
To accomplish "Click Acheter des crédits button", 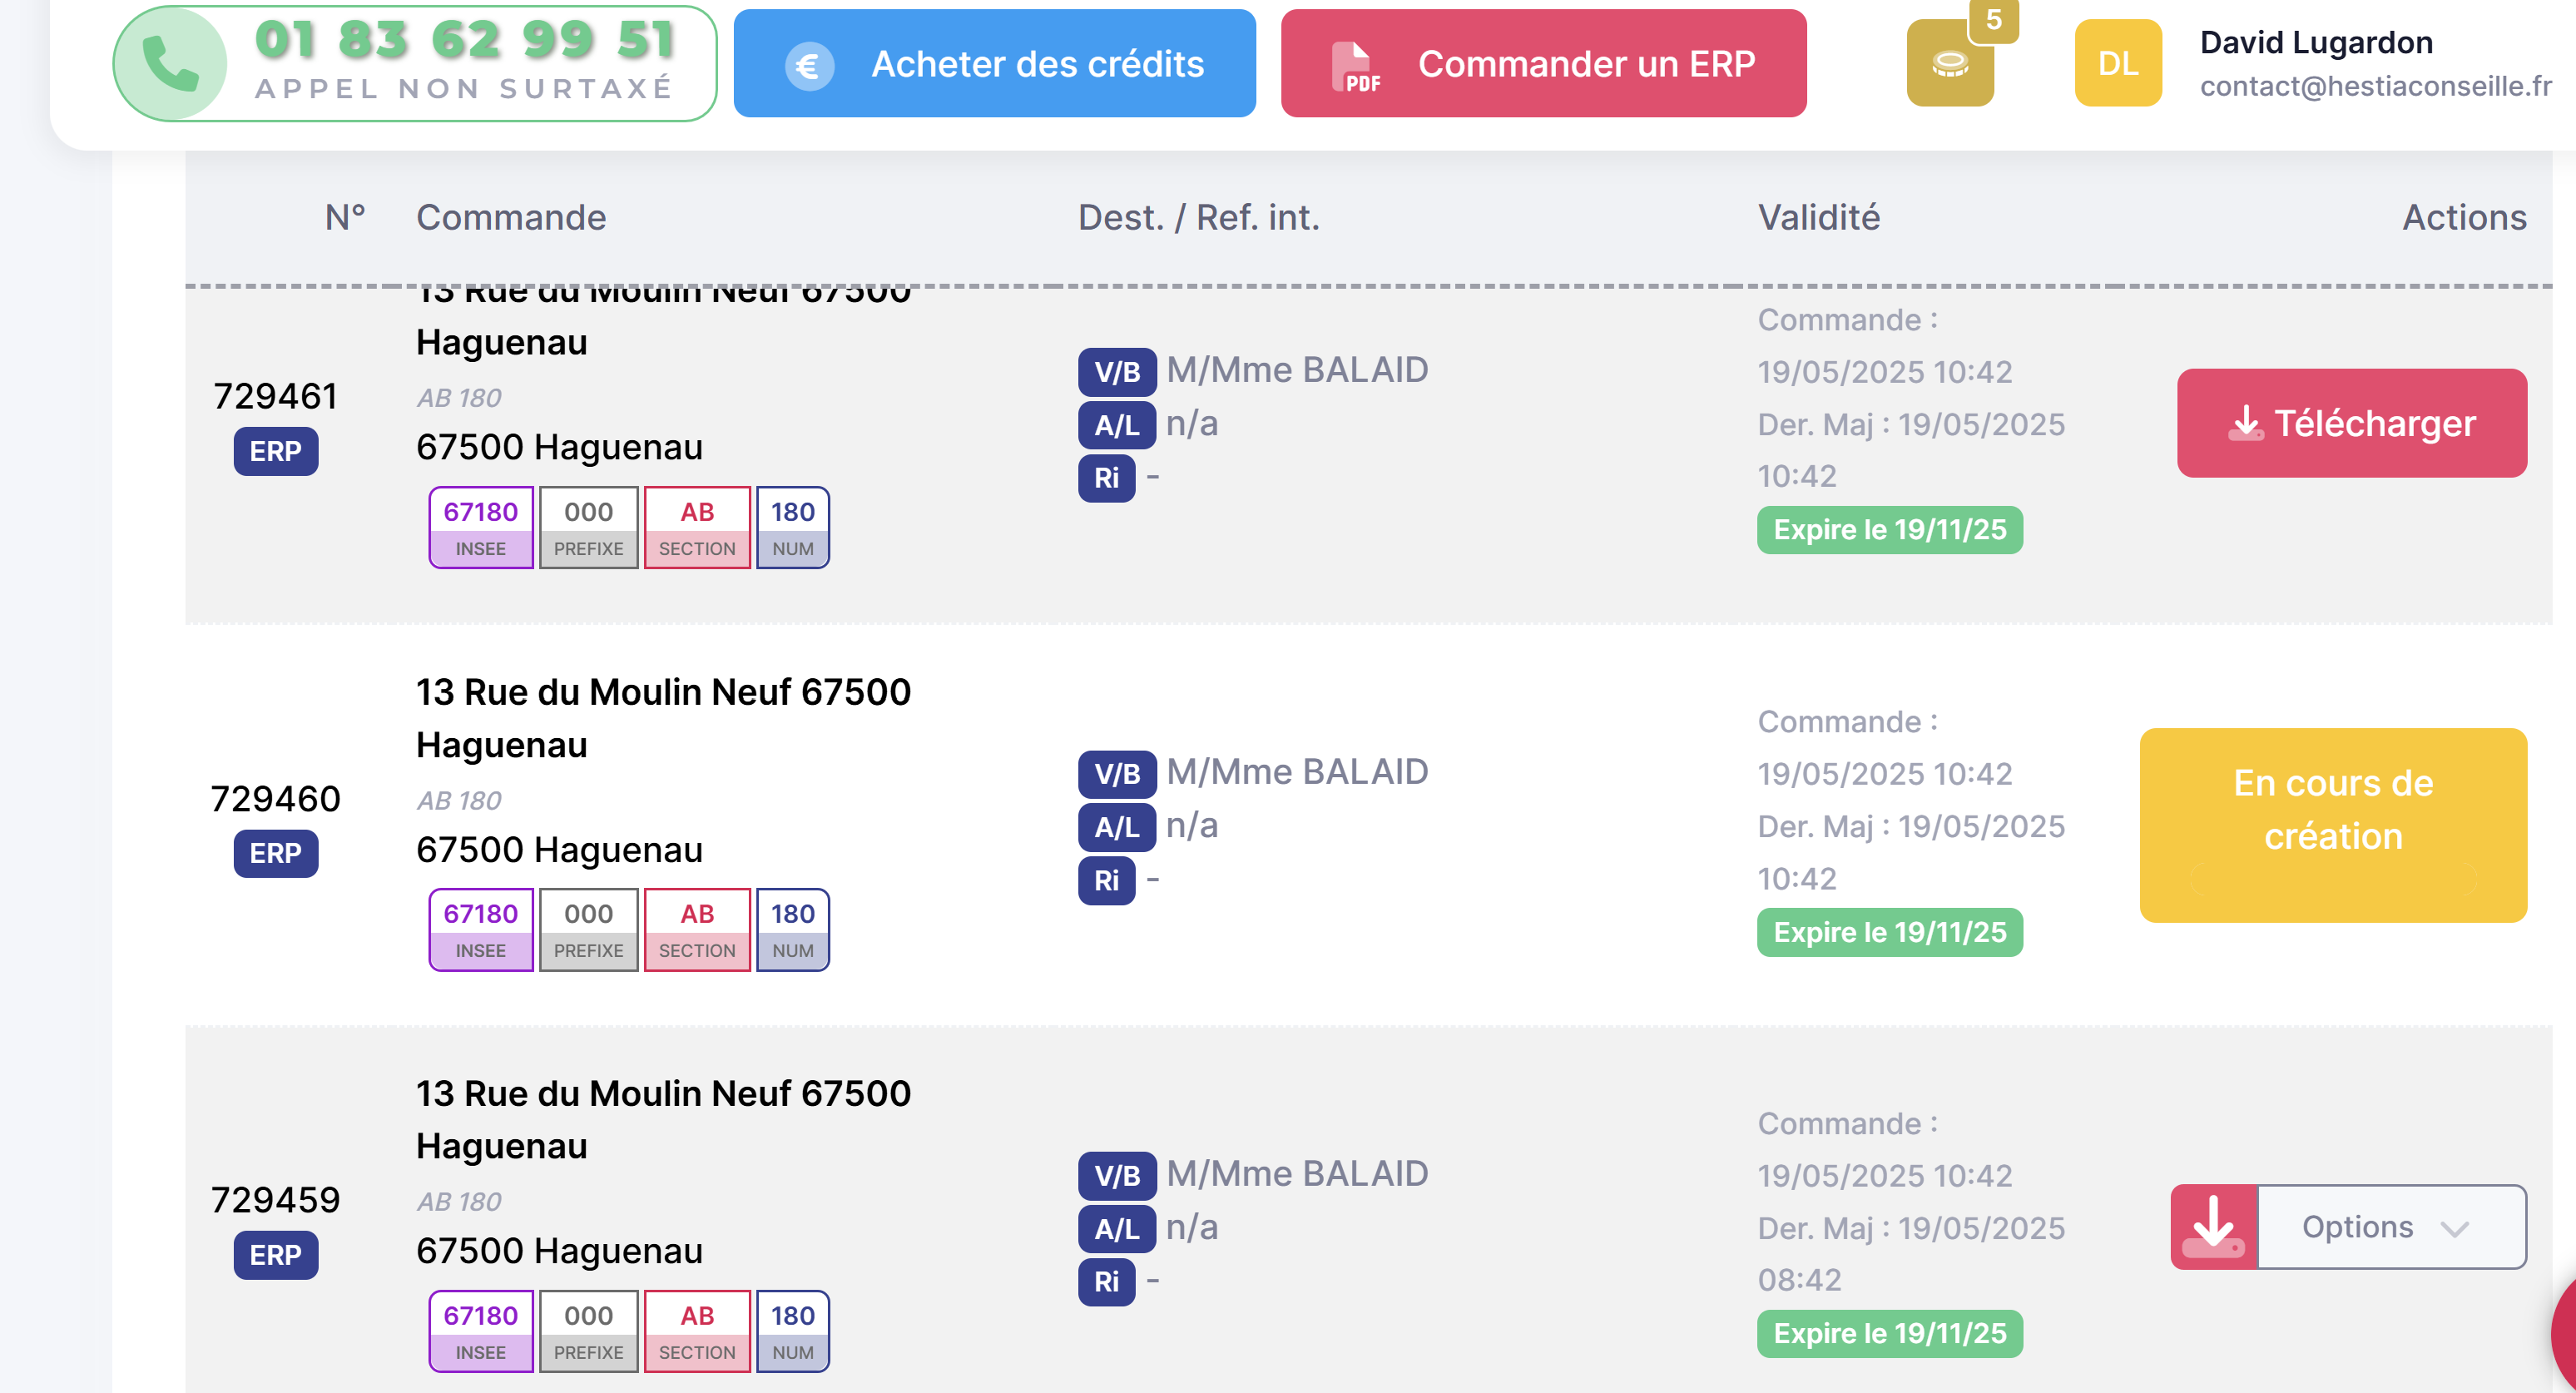I will 994,63.
